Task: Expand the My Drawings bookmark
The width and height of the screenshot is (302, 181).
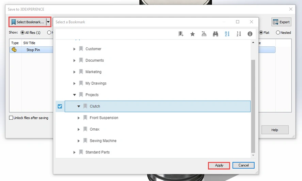Action: point(74,83)
